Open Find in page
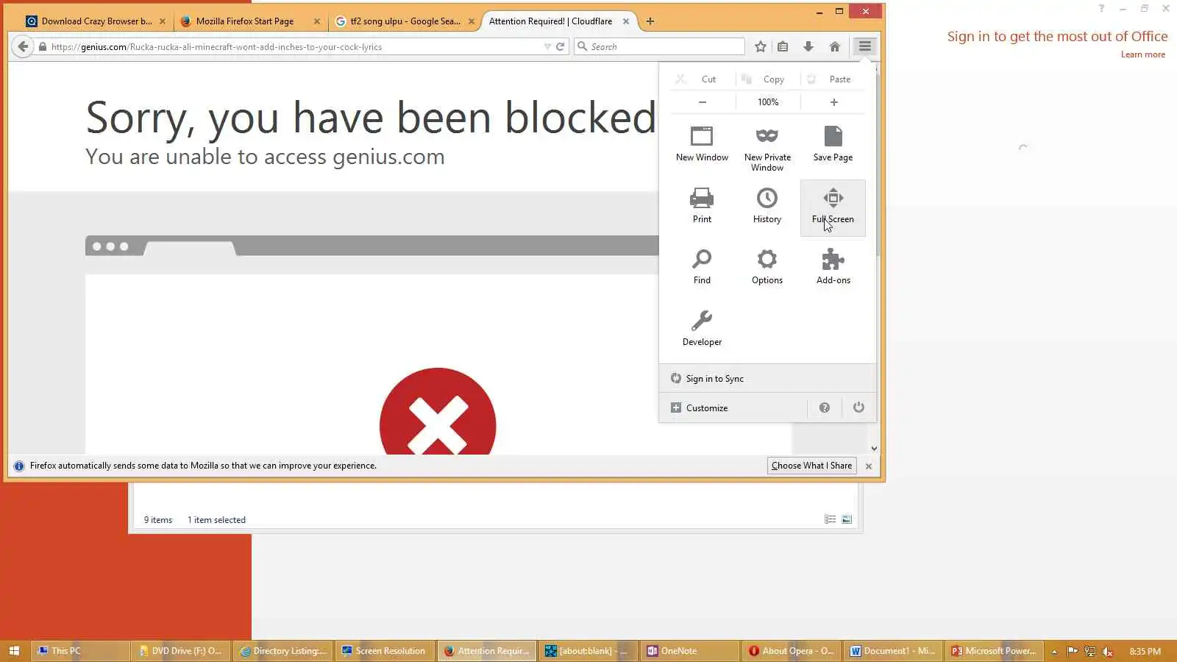1177x662 pixels. pyautogui.click(x=702, y=267)
